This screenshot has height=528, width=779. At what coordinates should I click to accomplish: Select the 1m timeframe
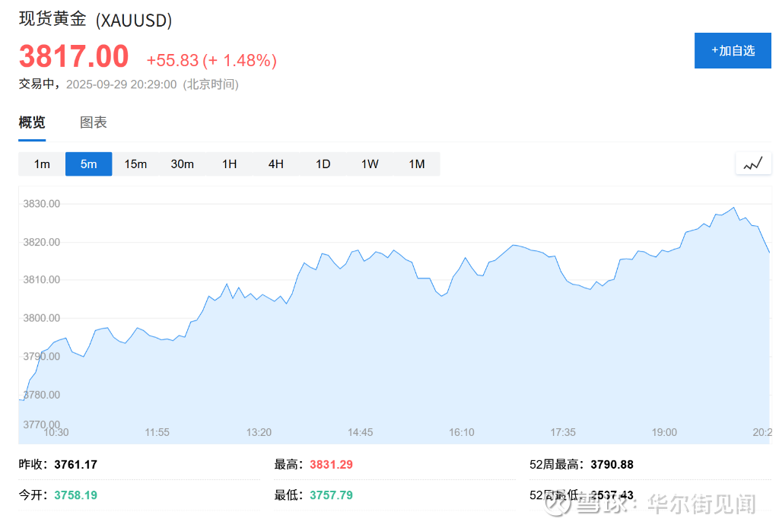point(42,164)
